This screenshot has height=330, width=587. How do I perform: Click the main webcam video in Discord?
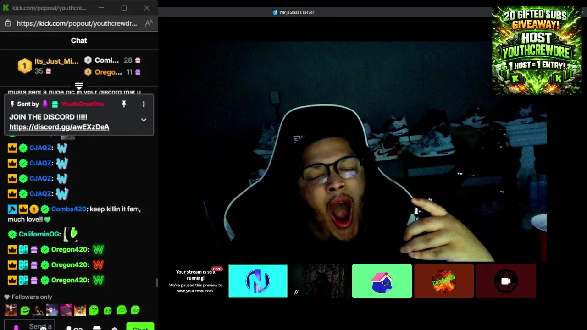click(352, 151)
